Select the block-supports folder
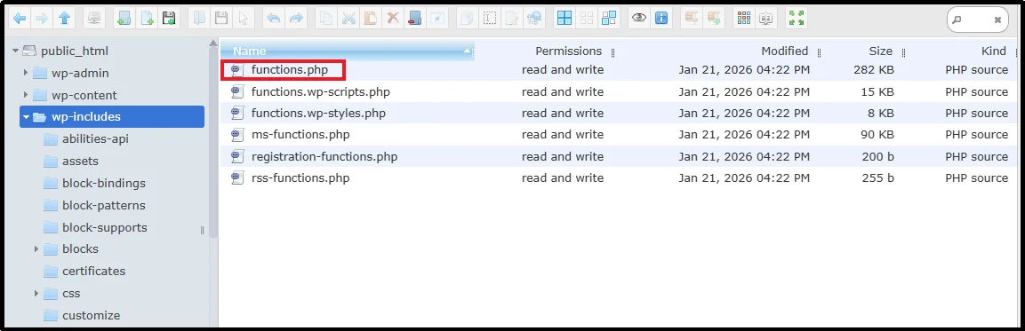Image resolution: width=1025 pixels, height=331 pixels. pos(105,227)
